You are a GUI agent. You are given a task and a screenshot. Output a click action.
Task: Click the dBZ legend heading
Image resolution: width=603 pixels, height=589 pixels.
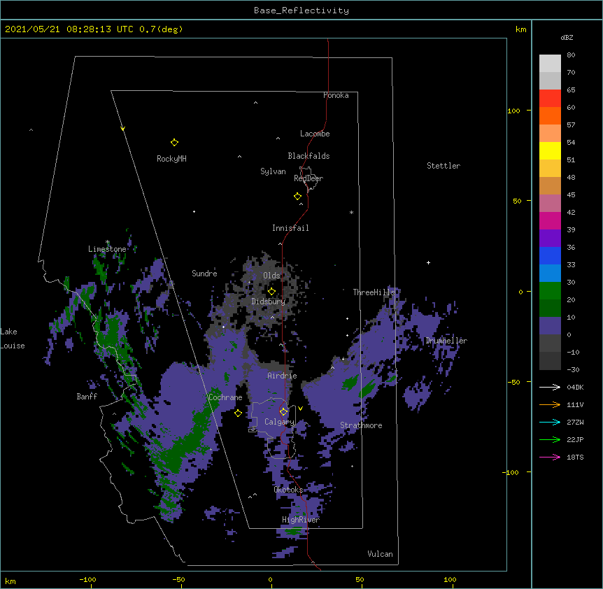(x=567, y=38)
